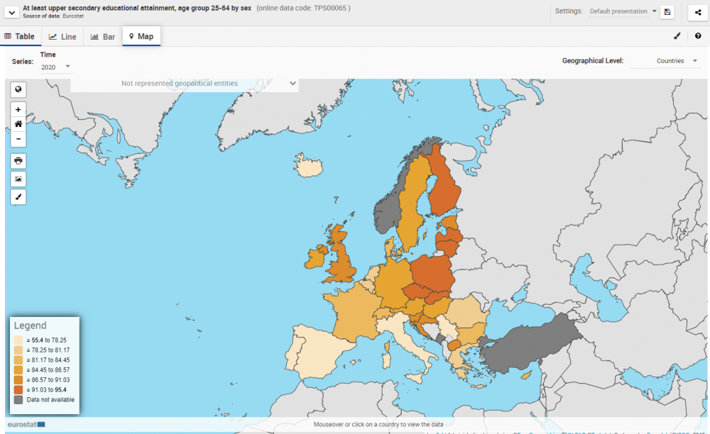Export the map as an image
Image resolution: width=710 pixels, height=434 pixels.
(18, 179)
